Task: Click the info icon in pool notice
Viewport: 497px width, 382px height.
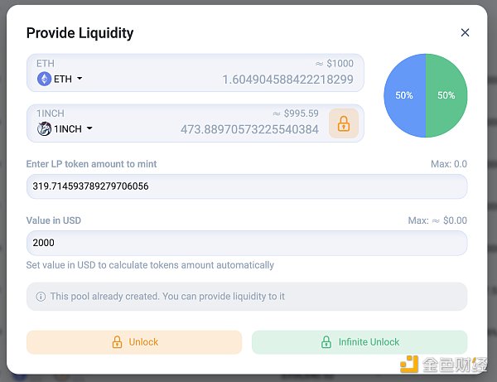Action: tap(41, 297)
